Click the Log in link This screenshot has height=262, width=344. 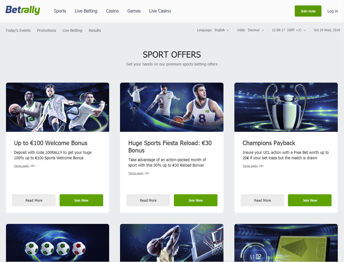tap(332, 11)
